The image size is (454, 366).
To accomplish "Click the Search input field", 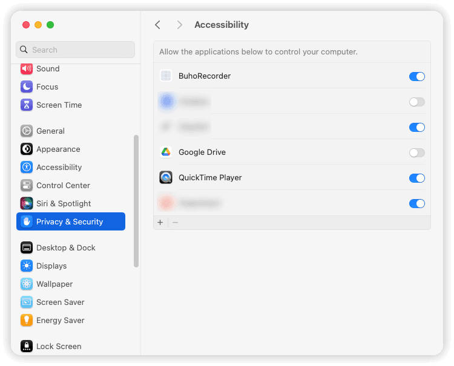I will 75,50.
